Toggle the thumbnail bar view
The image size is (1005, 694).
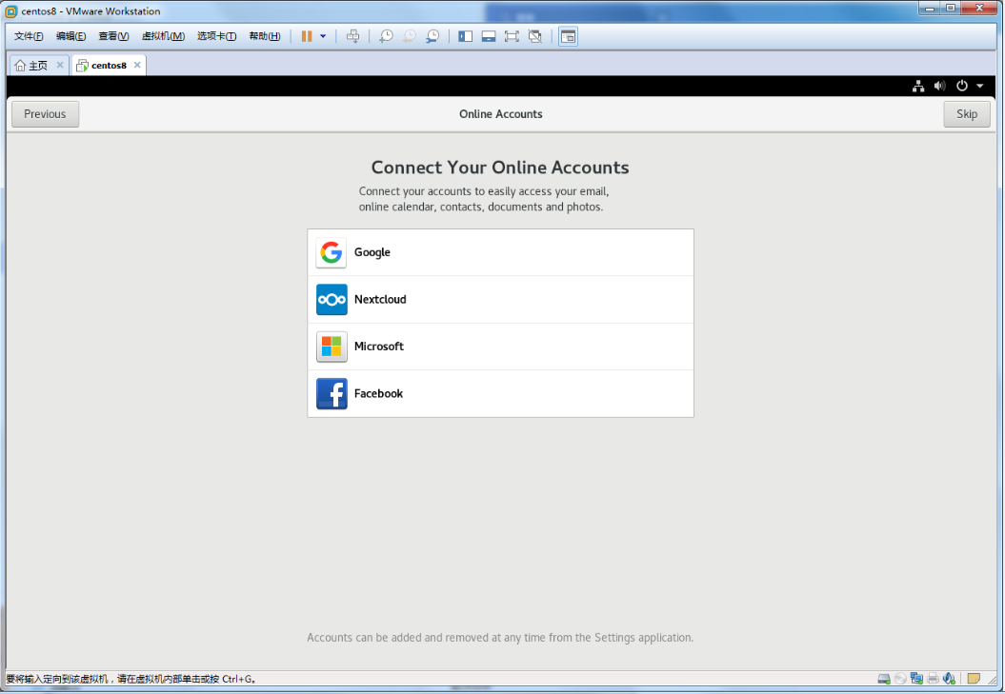(x=489, y=36)
